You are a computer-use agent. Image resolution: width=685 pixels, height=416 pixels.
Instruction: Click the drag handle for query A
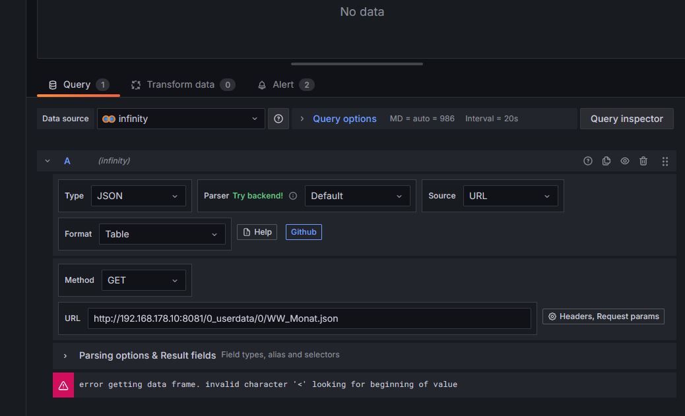[665, 161]
